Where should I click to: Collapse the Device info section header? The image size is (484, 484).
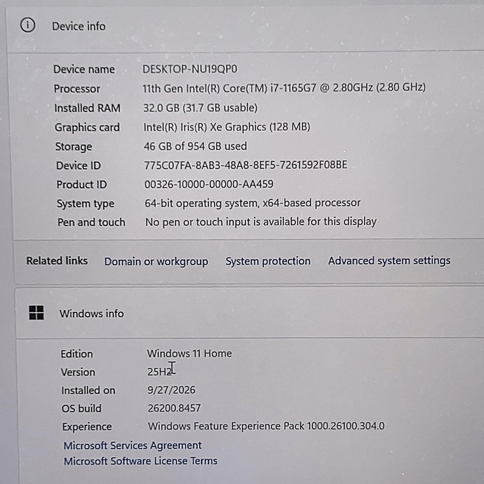[x=245, y=27]
